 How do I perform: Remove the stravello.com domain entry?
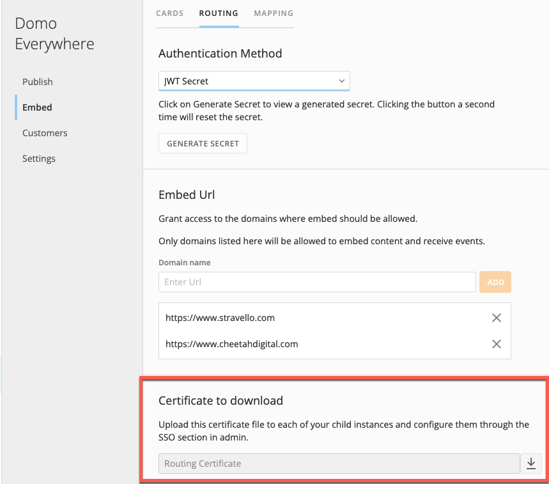point(496,318)
